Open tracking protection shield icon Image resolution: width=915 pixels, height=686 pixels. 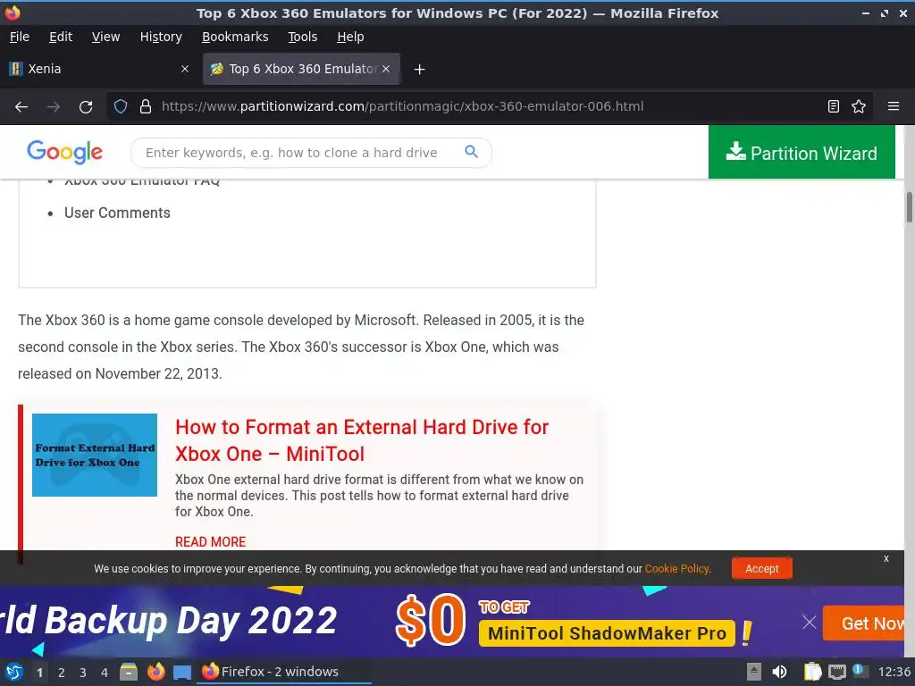[121, 107]
